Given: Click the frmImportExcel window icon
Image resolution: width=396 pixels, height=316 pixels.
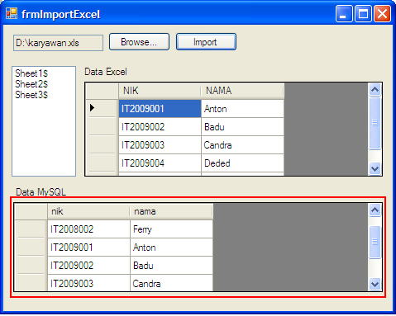Looking at the screenshot, I should pyautogui.click(x=12, y=13).
